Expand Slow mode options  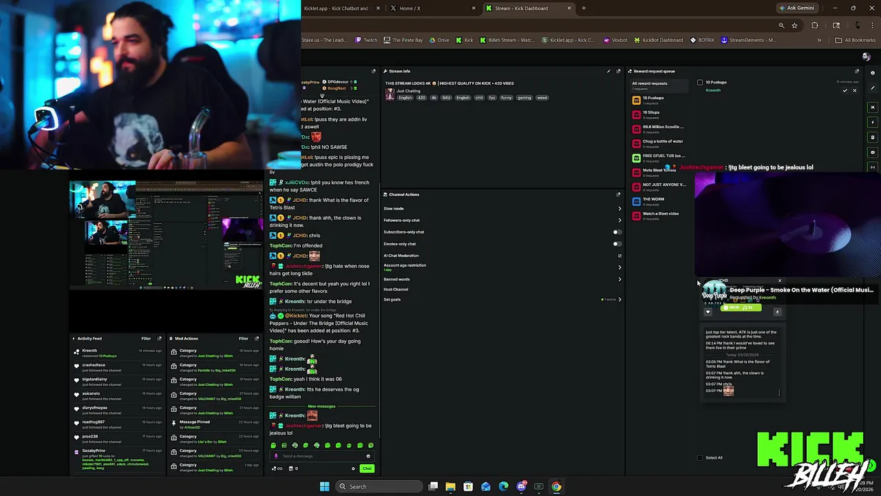tap(619, 209)
